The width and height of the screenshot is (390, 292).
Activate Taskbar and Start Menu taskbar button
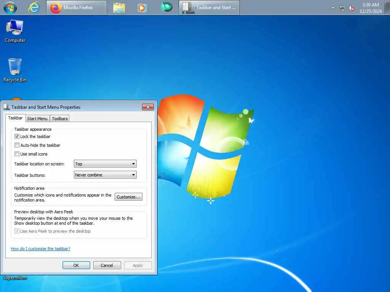(209, 8)
